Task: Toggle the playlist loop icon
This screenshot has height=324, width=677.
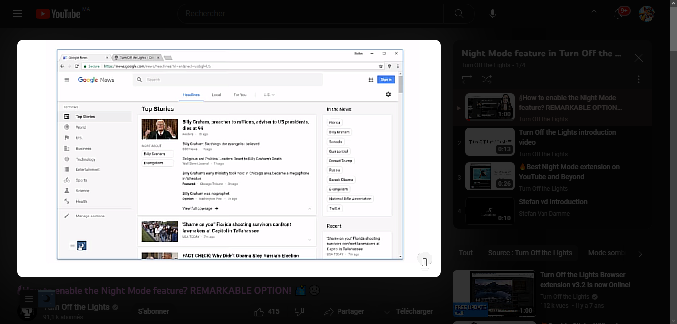Action: click(x=467, y=79)
